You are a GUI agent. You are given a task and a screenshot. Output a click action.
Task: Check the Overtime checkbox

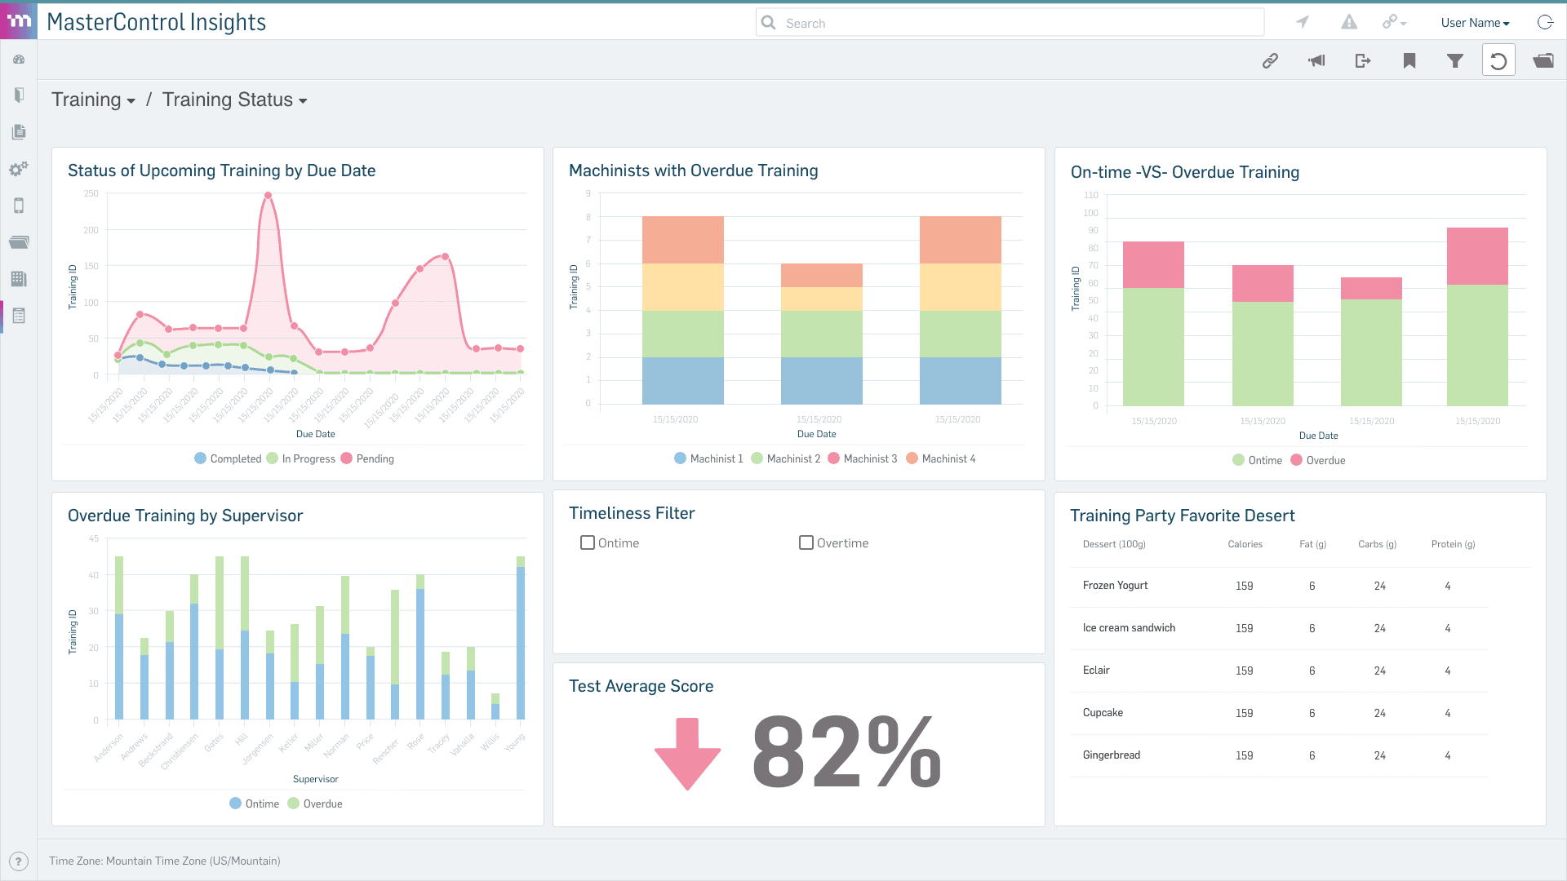pos(806,542)
